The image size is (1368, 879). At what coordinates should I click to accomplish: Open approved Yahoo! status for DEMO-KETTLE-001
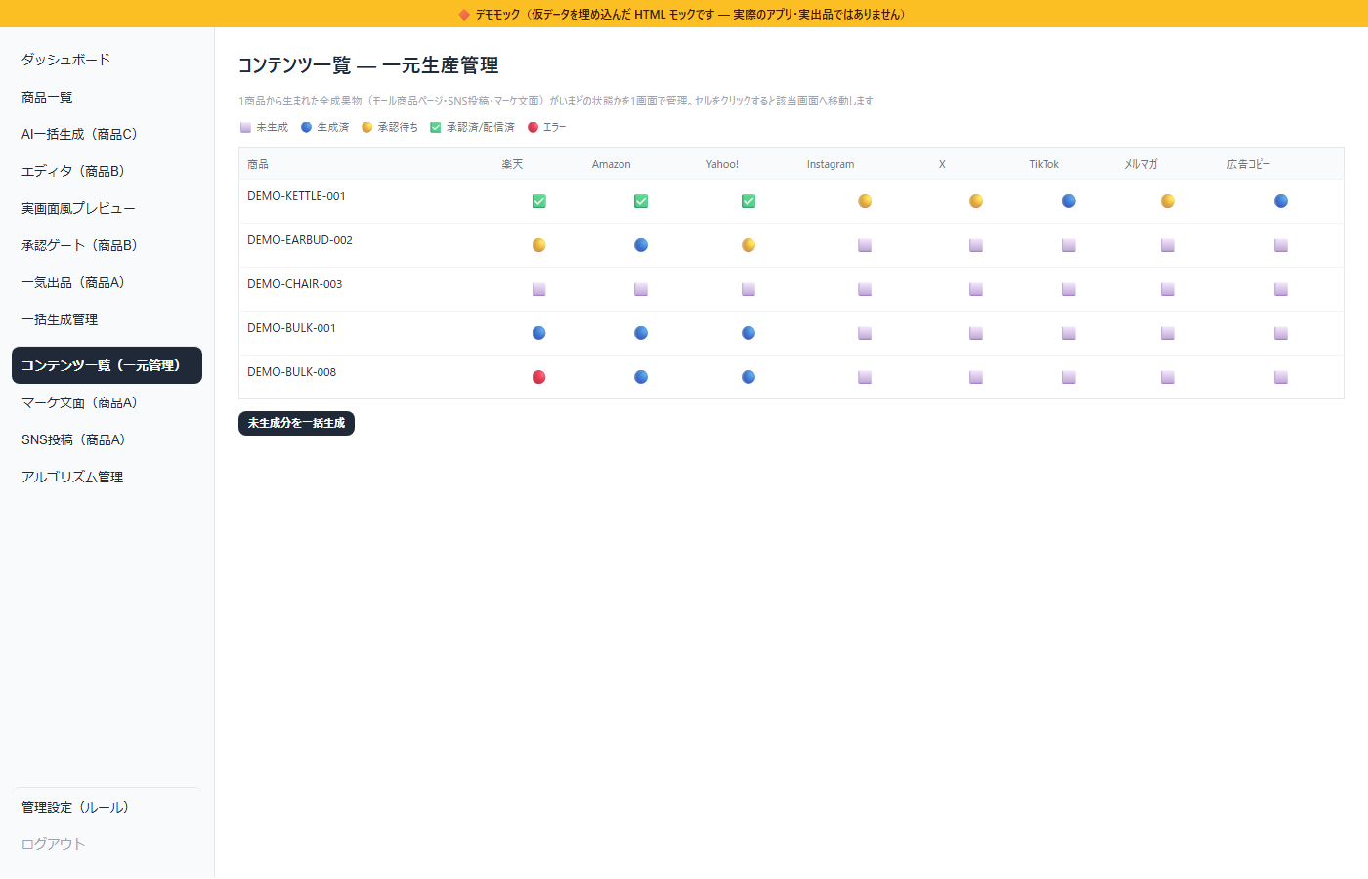[748, 201]
